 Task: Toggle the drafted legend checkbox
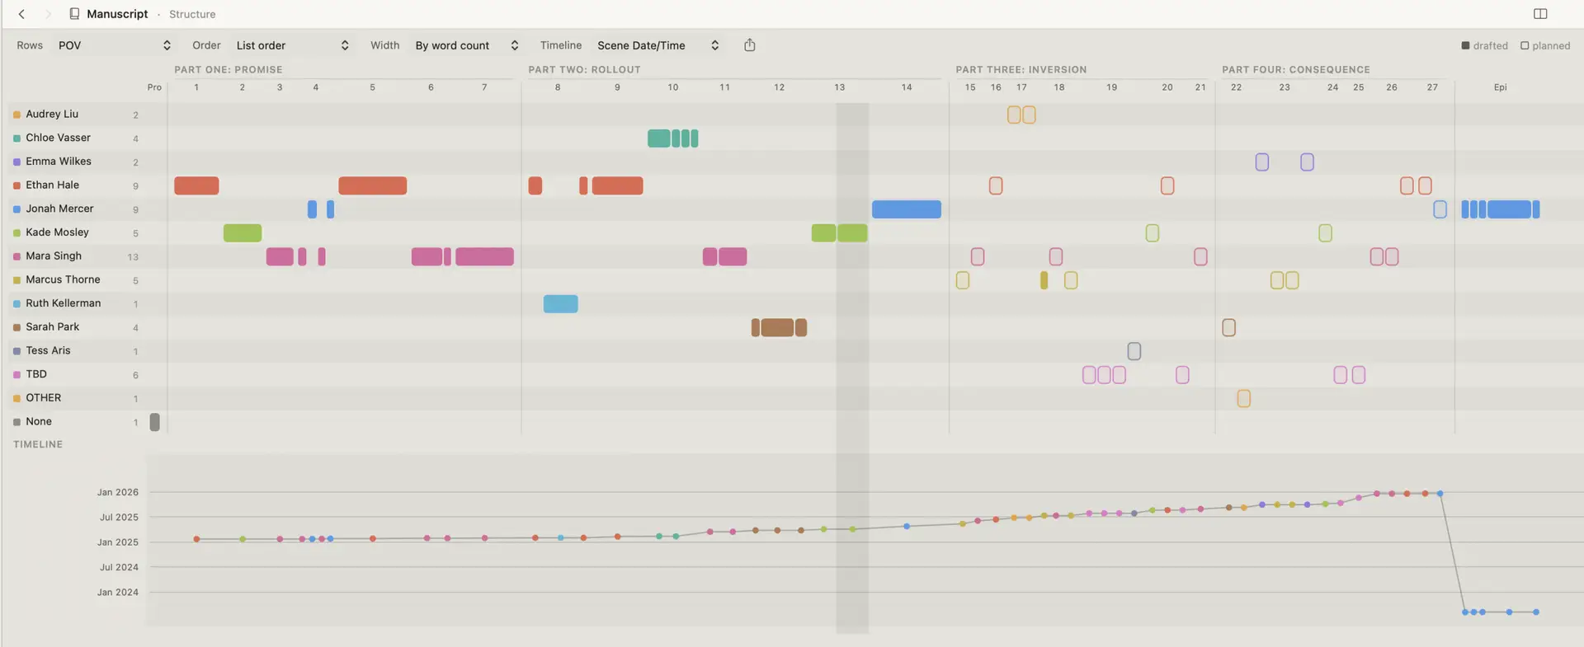(x=1465, y=46)
